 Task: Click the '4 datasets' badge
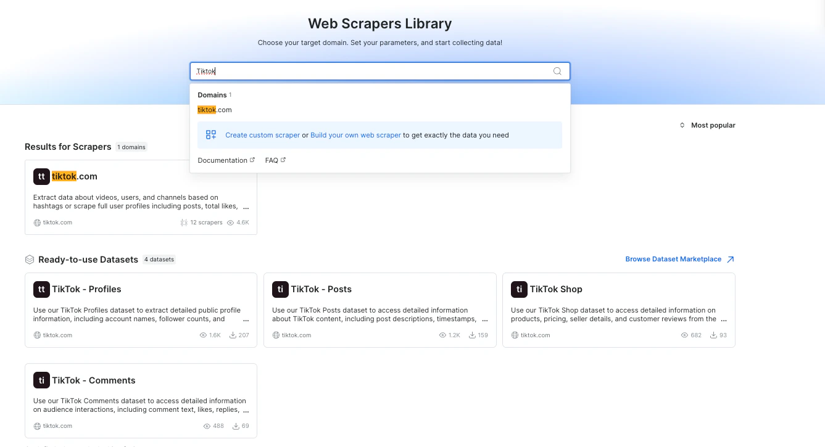pos(159,260)
